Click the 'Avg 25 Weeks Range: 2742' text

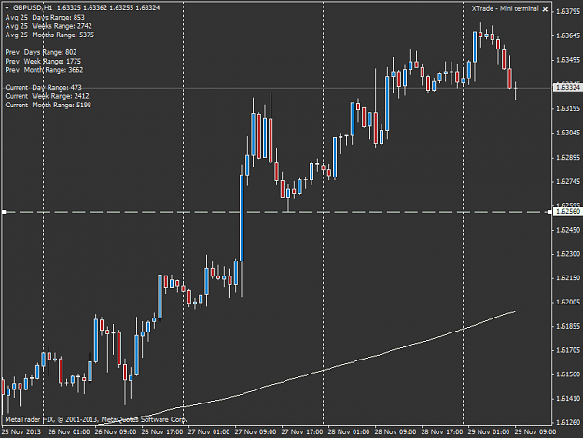49,26
